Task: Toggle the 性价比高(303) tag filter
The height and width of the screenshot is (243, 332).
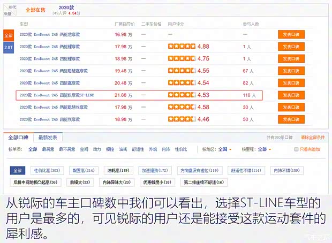Action: pyautogui.click(x=47, y=170)
